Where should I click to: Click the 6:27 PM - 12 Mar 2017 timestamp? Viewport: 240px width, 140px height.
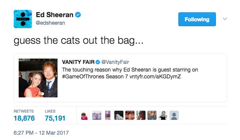pyautogui.click(x=41, y=133)
